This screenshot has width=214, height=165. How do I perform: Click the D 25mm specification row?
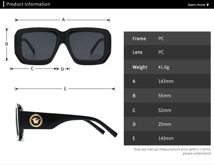(167, 124)
